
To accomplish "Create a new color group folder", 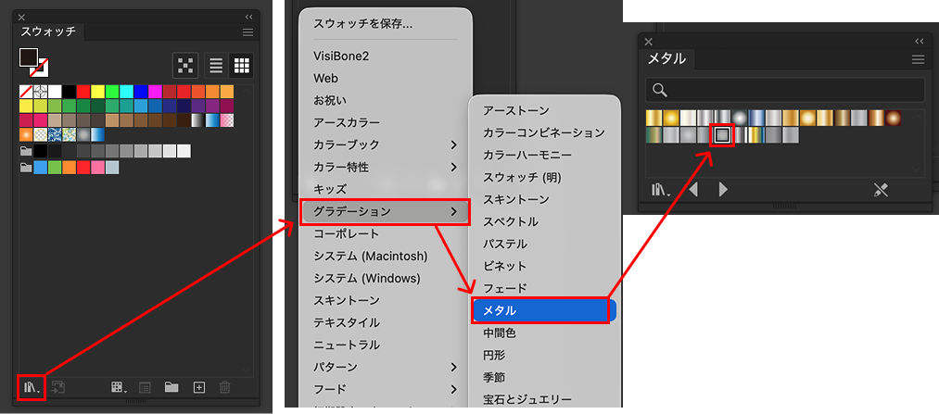I will coord(171,387).
